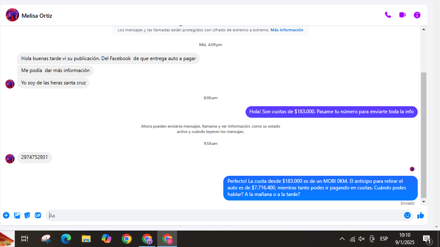Open the Meet Now camera tray icon

pyautogui.click(x=372, y=239)
